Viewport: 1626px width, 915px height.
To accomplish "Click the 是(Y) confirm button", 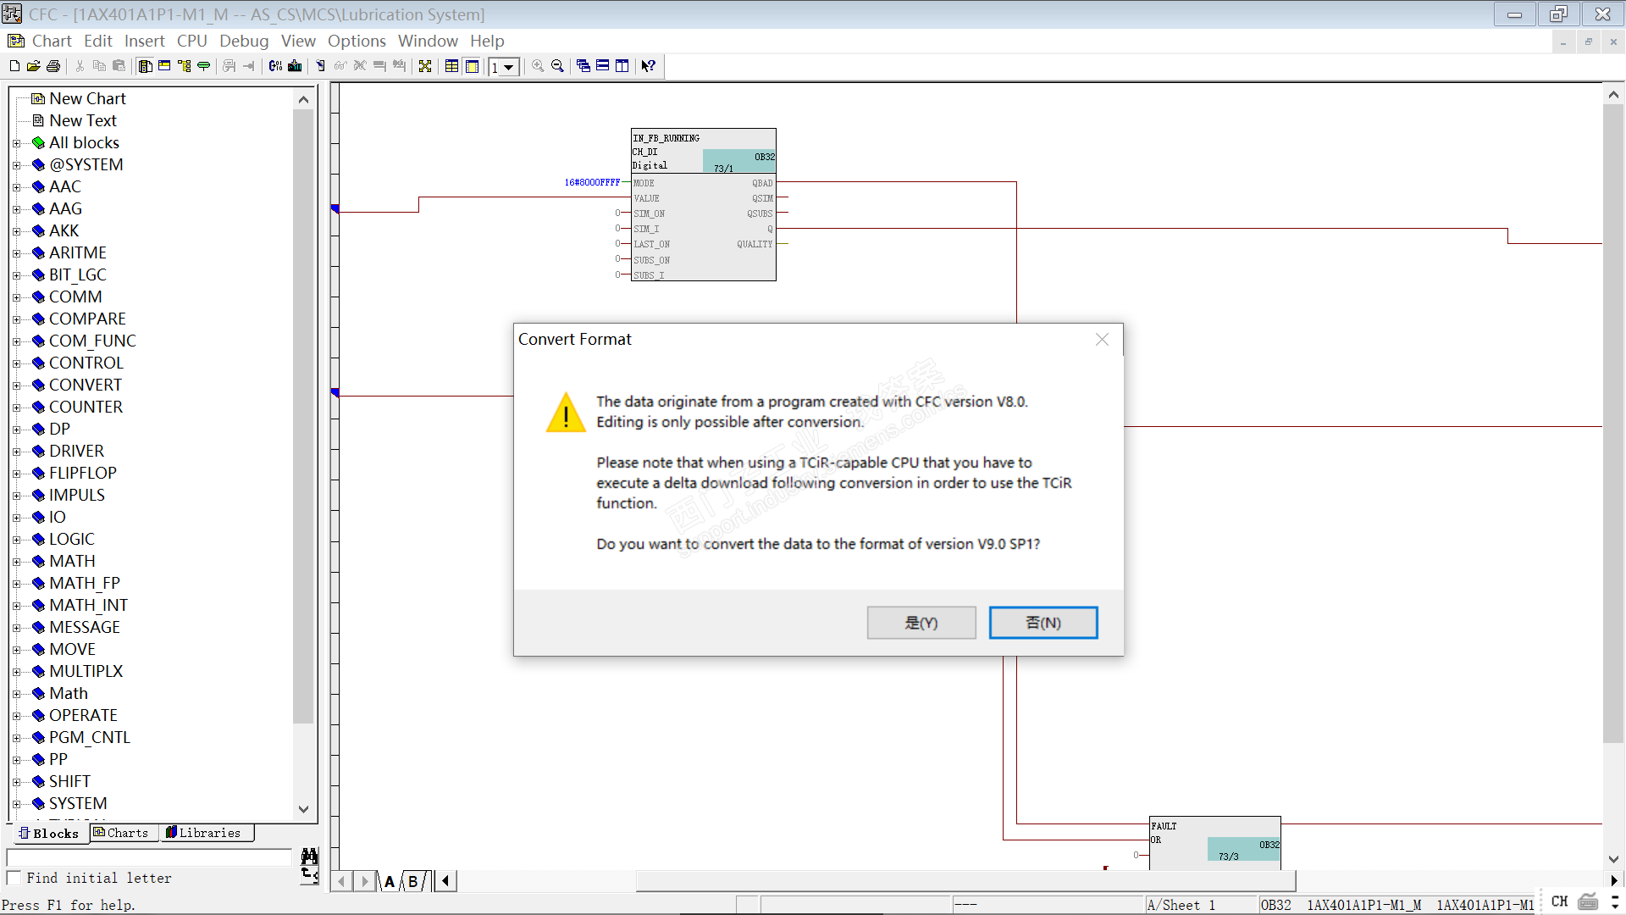I will 921,623.
